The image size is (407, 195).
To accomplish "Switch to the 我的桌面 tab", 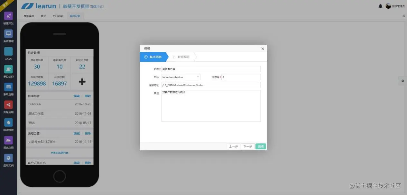I will click(x=29, y=15).
